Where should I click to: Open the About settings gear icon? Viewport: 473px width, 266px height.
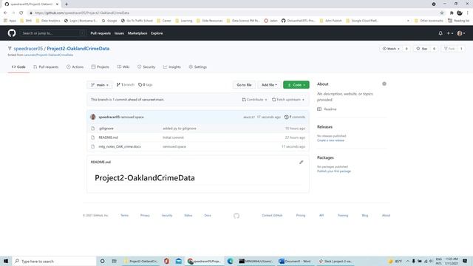[384, 83]
